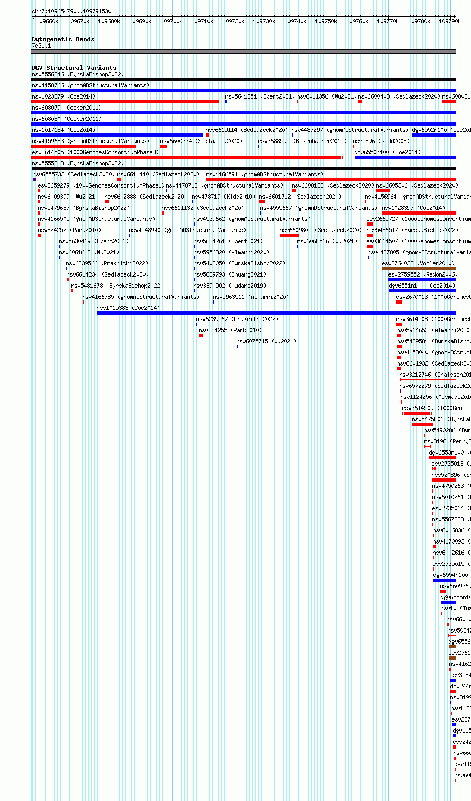This screenshot has width=471, height=801.
Task: Open variant nsv608079 (Cooper2011)
Action: click(x=66, y=108)
